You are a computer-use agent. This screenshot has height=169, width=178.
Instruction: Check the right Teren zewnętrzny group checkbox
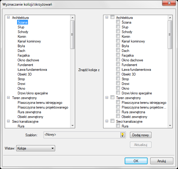point(112,97)
